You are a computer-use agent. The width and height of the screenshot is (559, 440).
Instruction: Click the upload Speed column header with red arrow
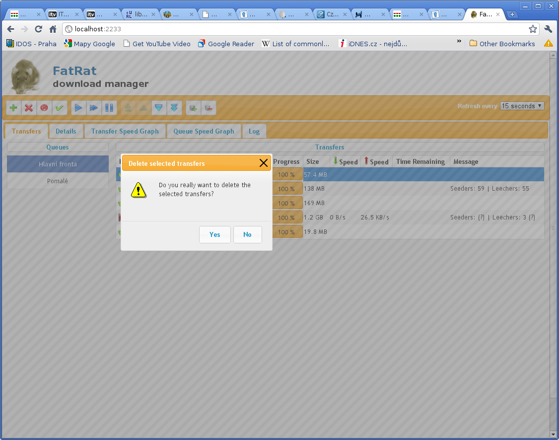[376, 161]
